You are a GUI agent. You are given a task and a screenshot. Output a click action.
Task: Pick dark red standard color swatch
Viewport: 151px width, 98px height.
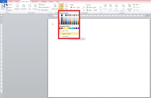pyautogui.click(x=60, y=28)
